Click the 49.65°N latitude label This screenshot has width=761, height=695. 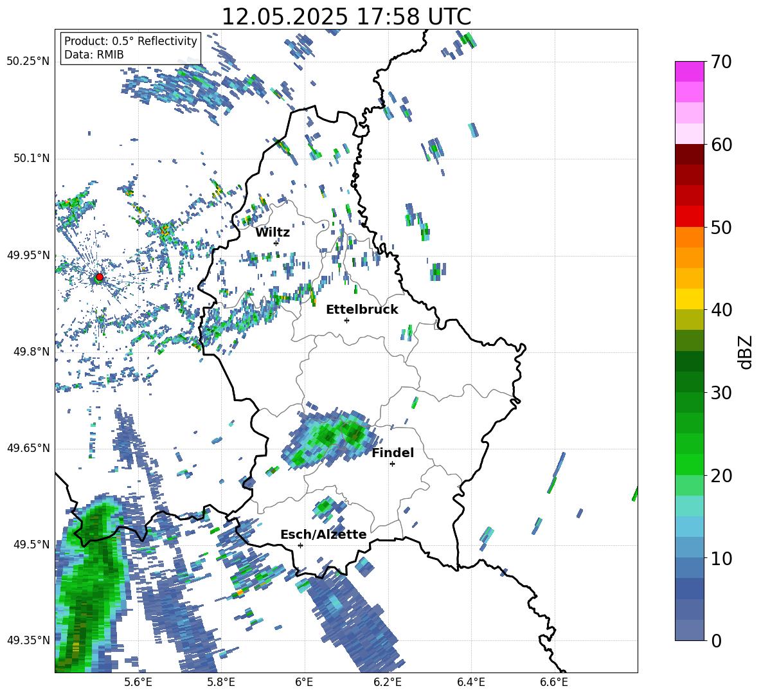click(x=28, y=447)
